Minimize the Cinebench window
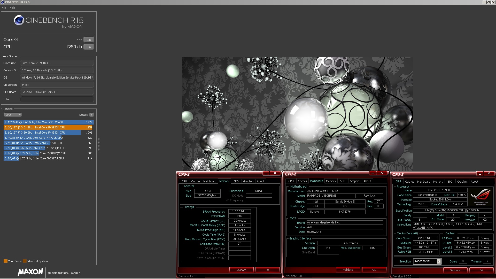The image size is (496, 279). [484, 2]
